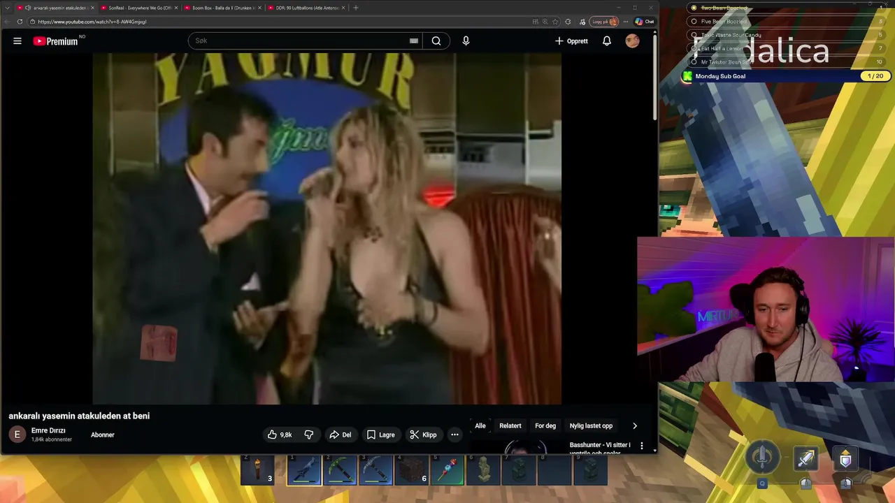Go back with browser back arrow
The width and height of the screenshot is (895, 503).
[7, 22]
